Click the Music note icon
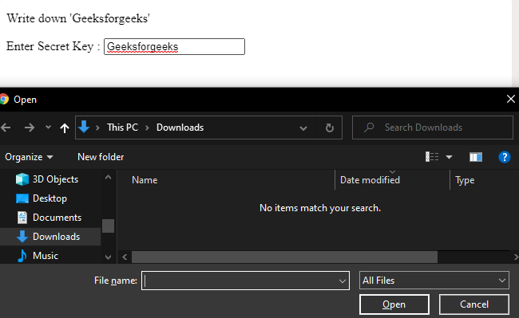This screenshot has height=318, width=519. click(x=22, y=256)
